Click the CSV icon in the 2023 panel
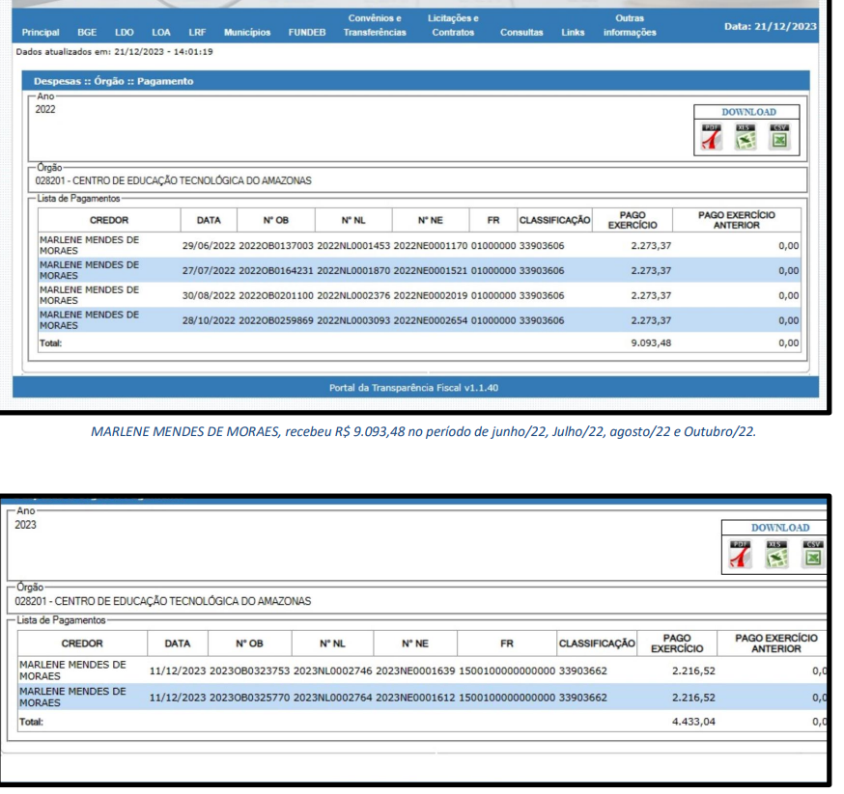The image size is (844, 794). point(813,554)
